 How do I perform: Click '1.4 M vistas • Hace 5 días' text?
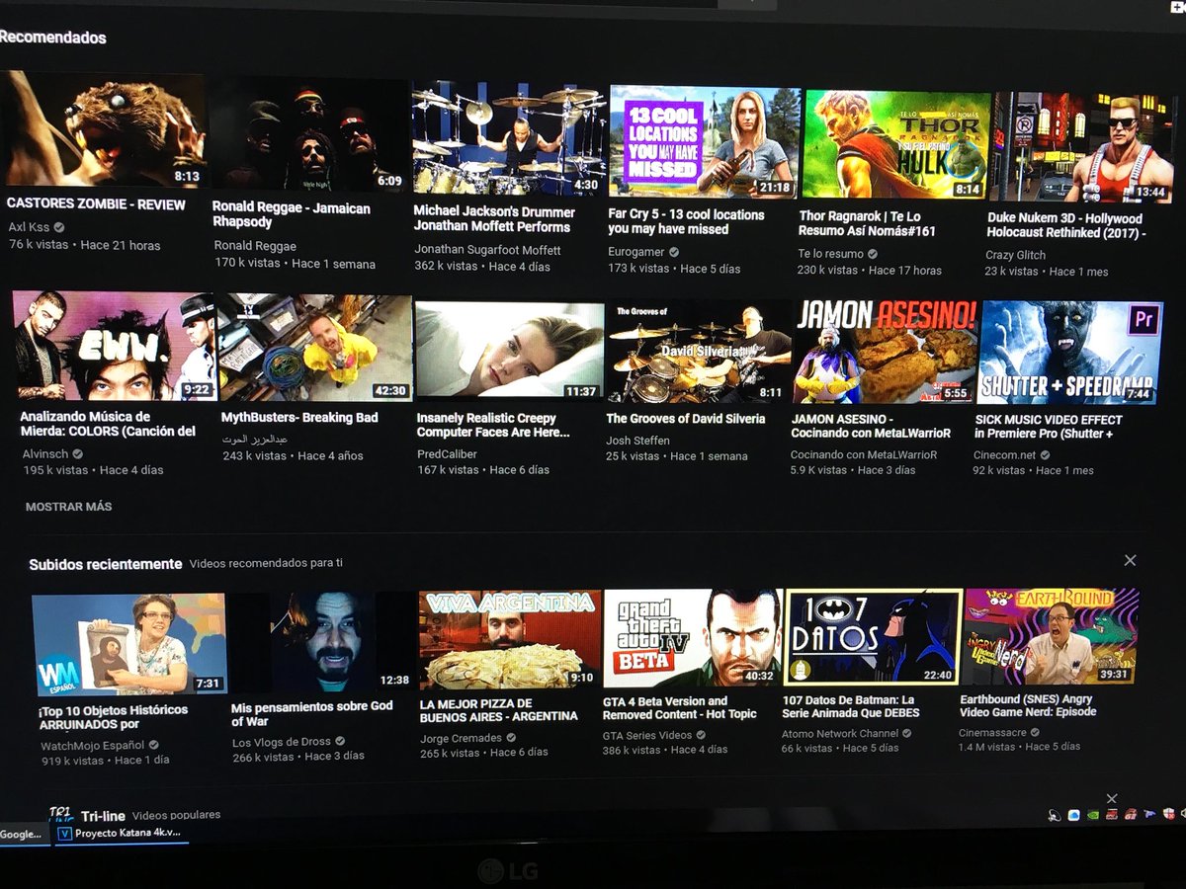coord(1019,747)
